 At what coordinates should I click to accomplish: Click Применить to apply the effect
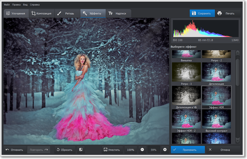click(x=188, y=150)
